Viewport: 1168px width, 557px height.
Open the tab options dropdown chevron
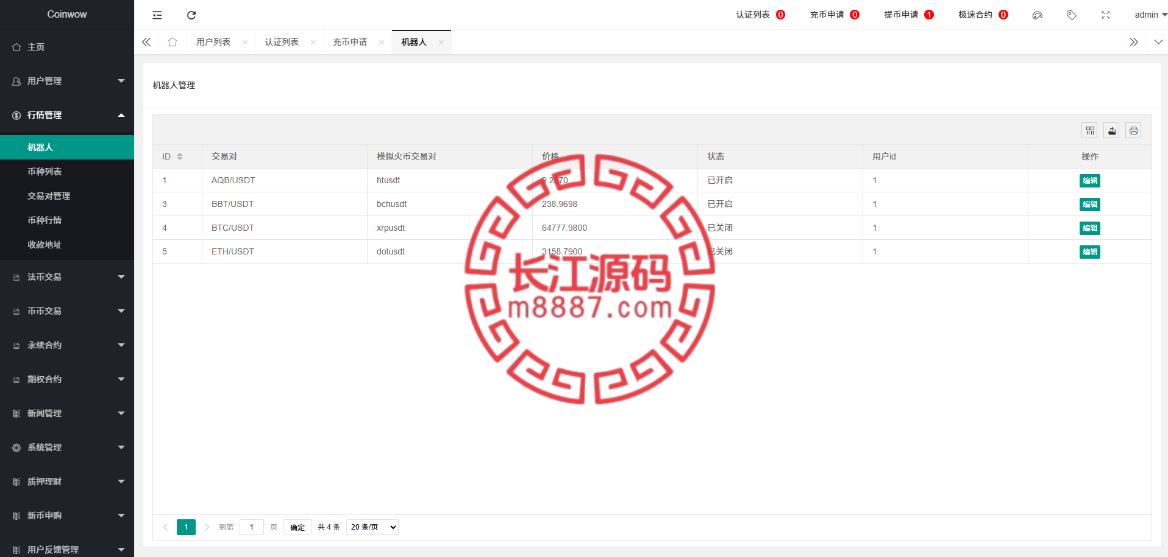(1158, 42)
